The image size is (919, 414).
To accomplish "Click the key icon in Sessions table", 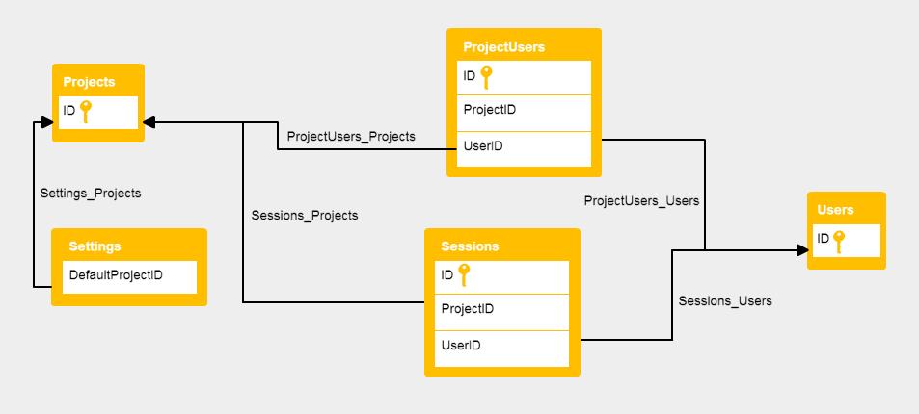I will click(463, 275).
